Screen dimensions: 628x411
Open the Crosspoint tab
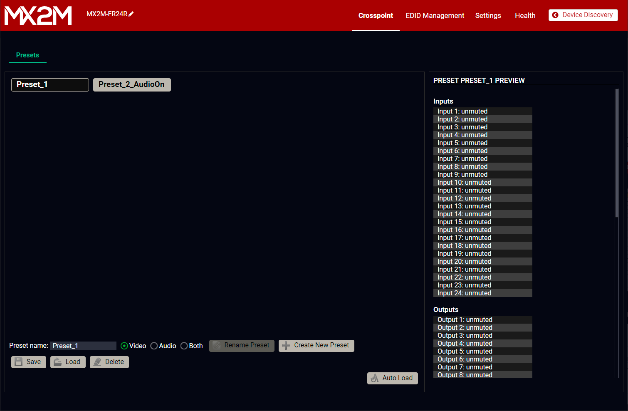[376, 16]
